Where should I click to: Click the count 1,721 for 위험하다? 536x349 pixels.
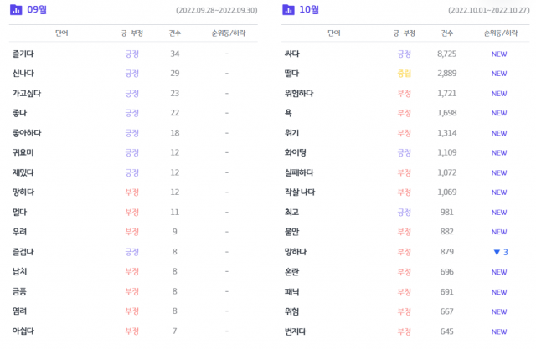(446, 93)
